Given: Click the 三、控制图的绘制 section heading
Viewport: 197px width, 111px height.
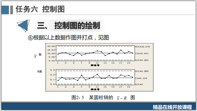Looking at the screenshot, I should click(69, 26).
